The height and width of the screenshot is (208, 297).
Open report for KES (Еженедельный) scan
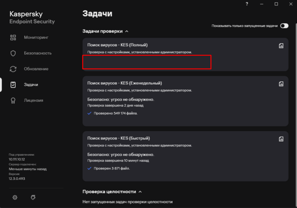tap(281, 83)
